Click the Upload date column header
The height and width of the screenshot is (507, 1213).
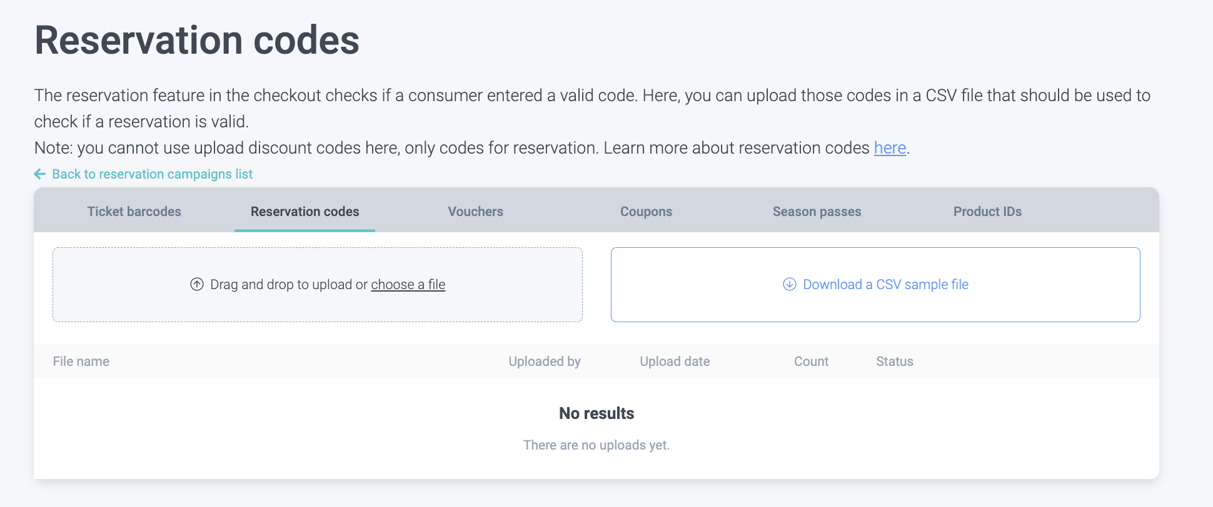click(x=675, y=362)
